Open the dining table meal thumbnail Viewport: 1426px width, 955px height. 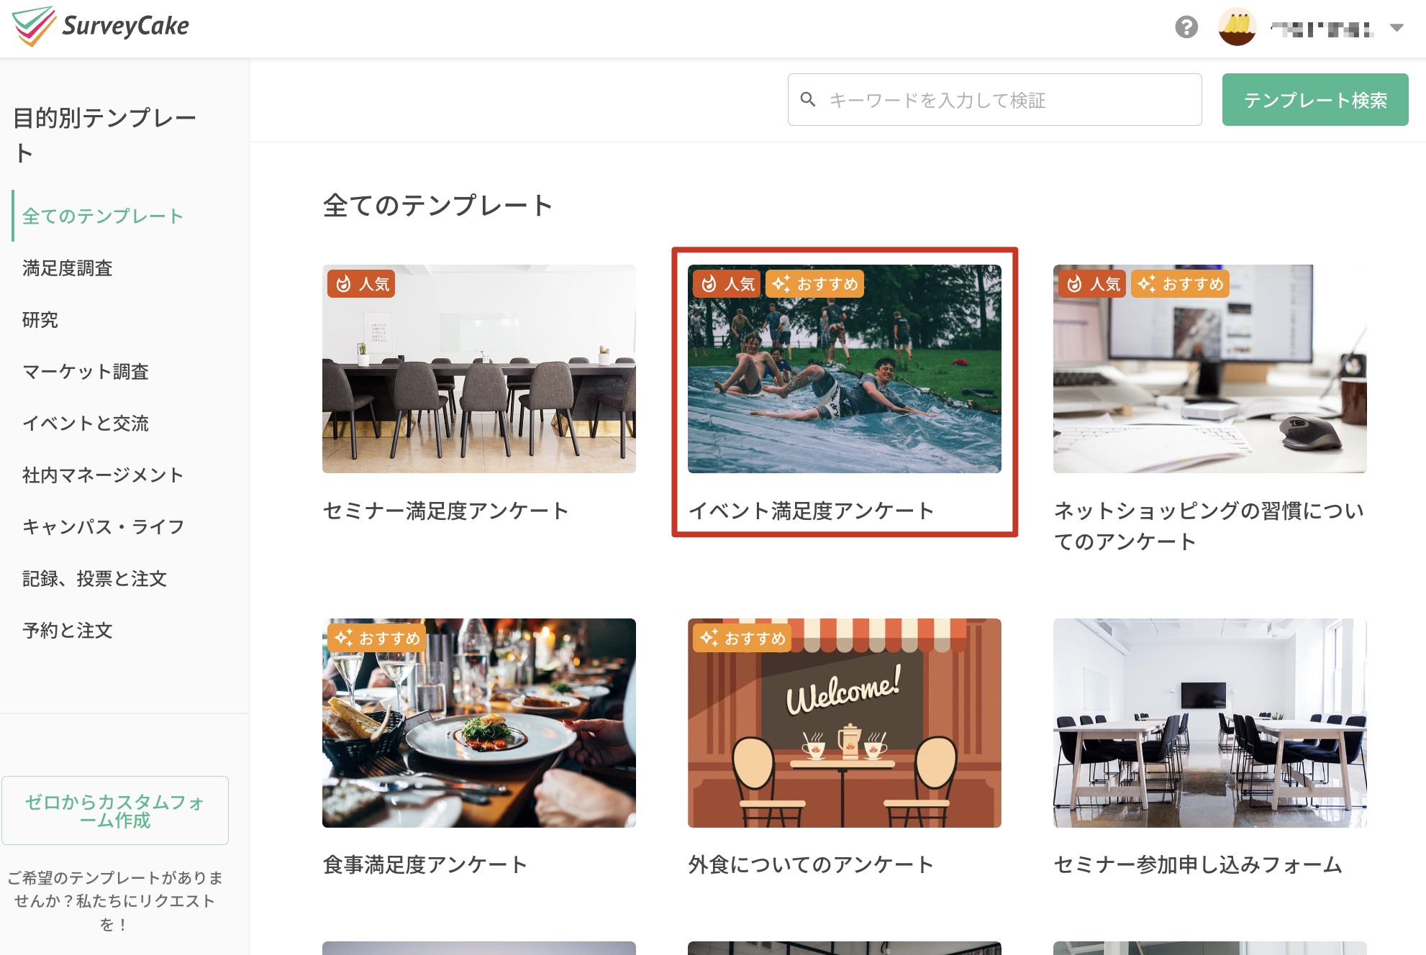479,723
